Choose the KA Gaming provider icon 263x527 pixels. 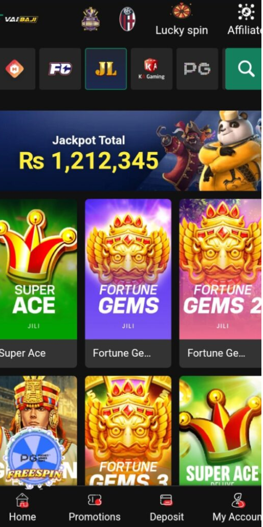[x=151, y=69]
